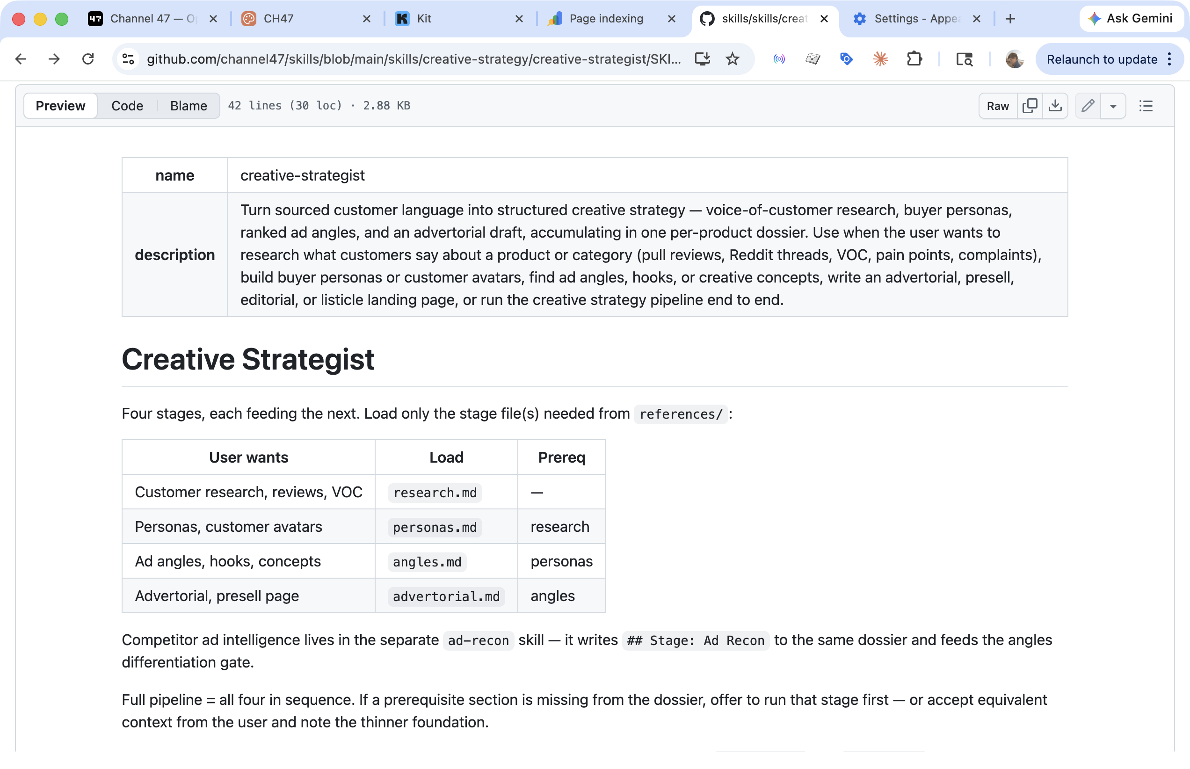Viewport: 1190px width, 769px height.
Task: Click the research.md code cell
Action: click(x=435, y=493)
